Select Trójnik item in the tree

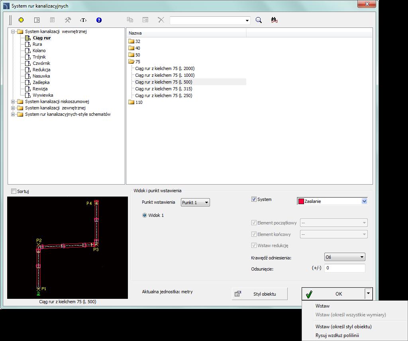pyautogui.click(x=39, y=57)
